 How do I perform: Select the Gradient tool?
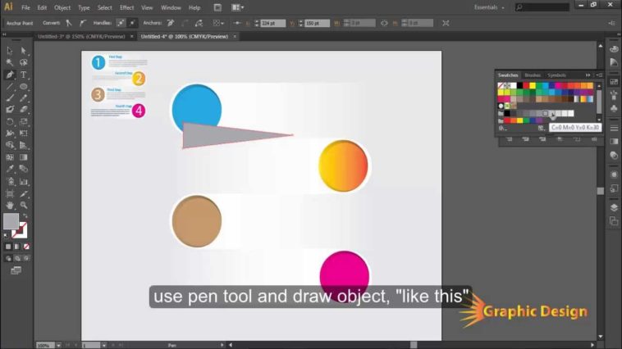pyautogui.click(x=24, y=157)
